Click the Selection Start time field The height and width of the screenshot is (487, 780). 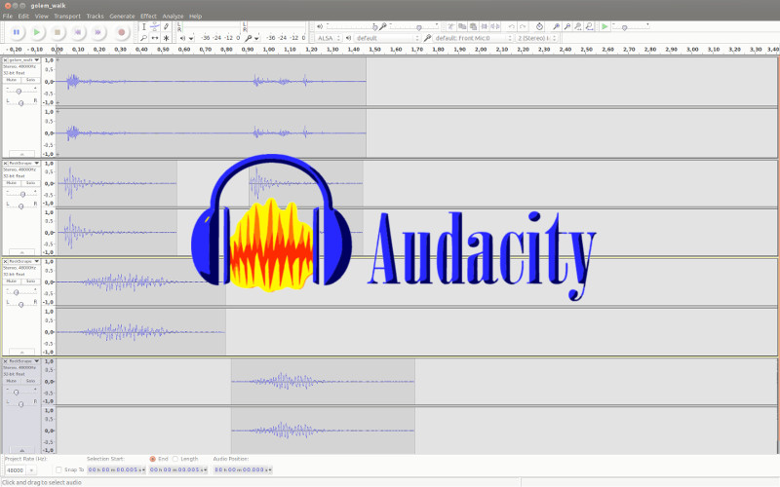(116, 469)
